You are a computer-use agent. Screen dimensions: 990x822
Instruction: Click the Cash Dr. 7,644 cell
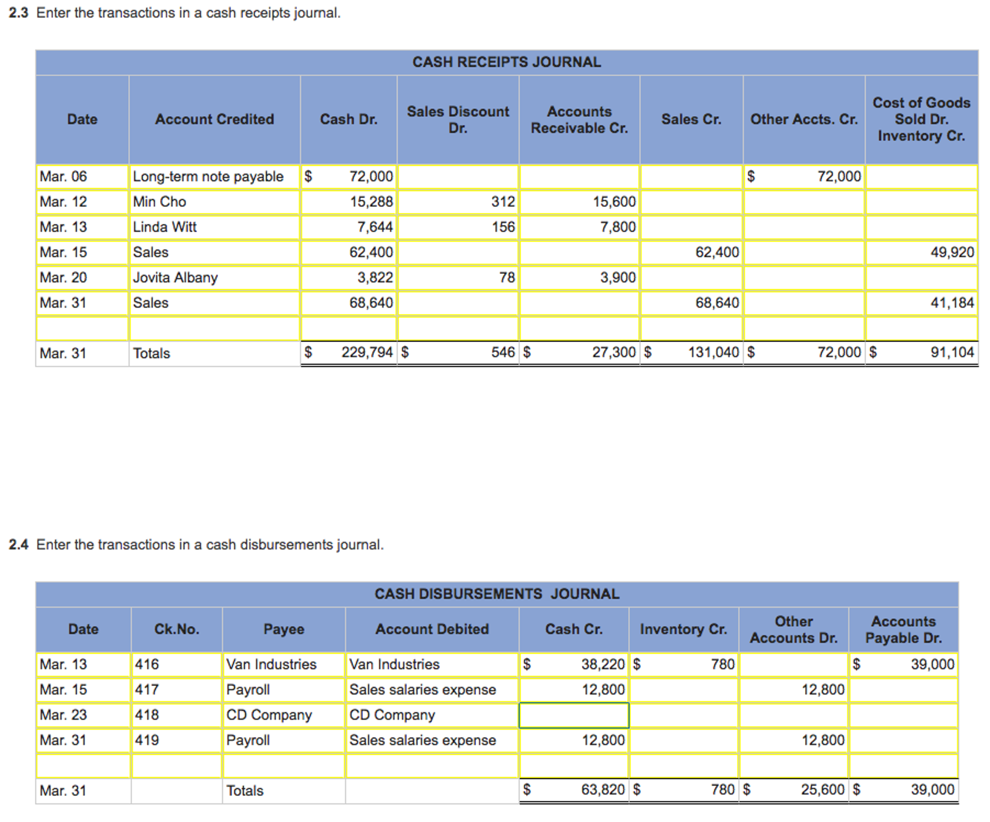[x=349, y=227]
